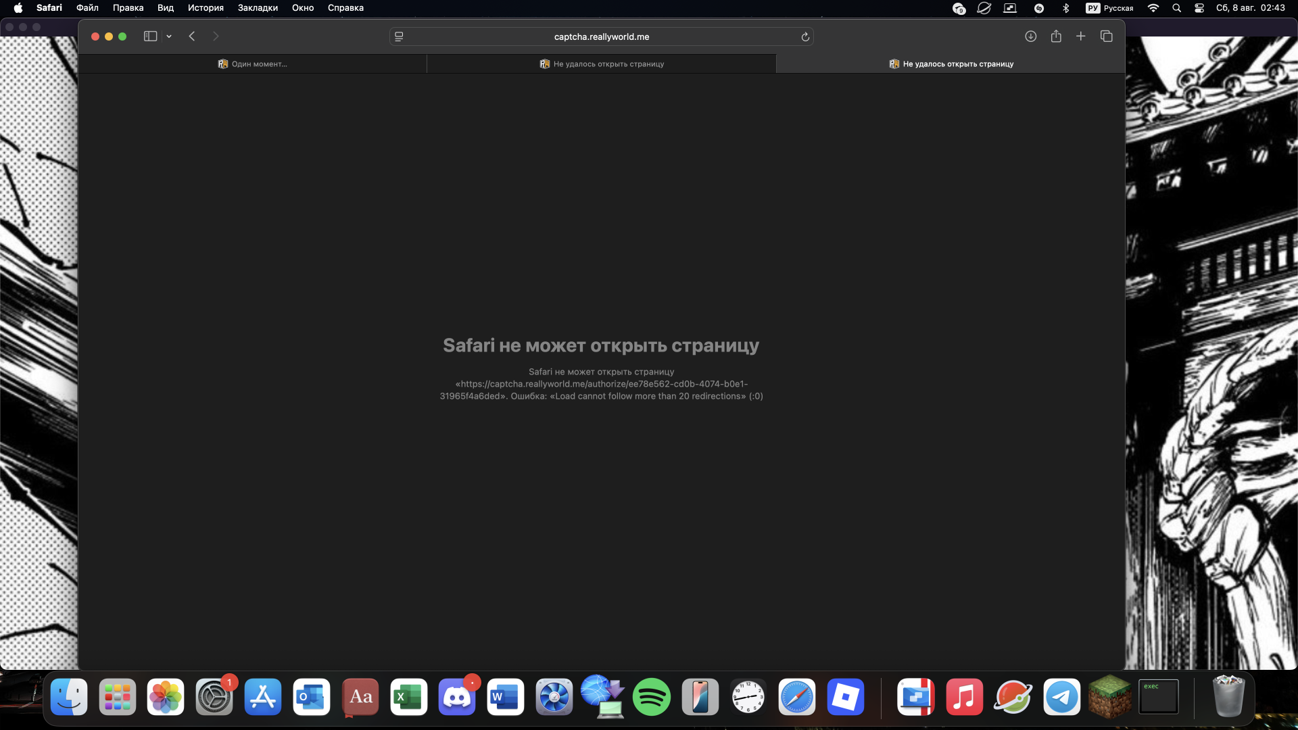Image resolution: width=1298 pixels, height=730 pixels.
Task: Switch to the "Один момент..." tab
Action: 253,64
